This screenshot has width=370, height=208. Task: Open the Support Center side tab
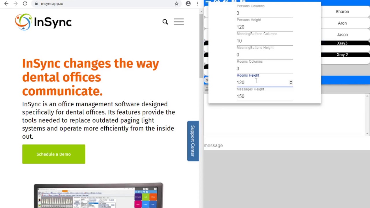(193, 141)
